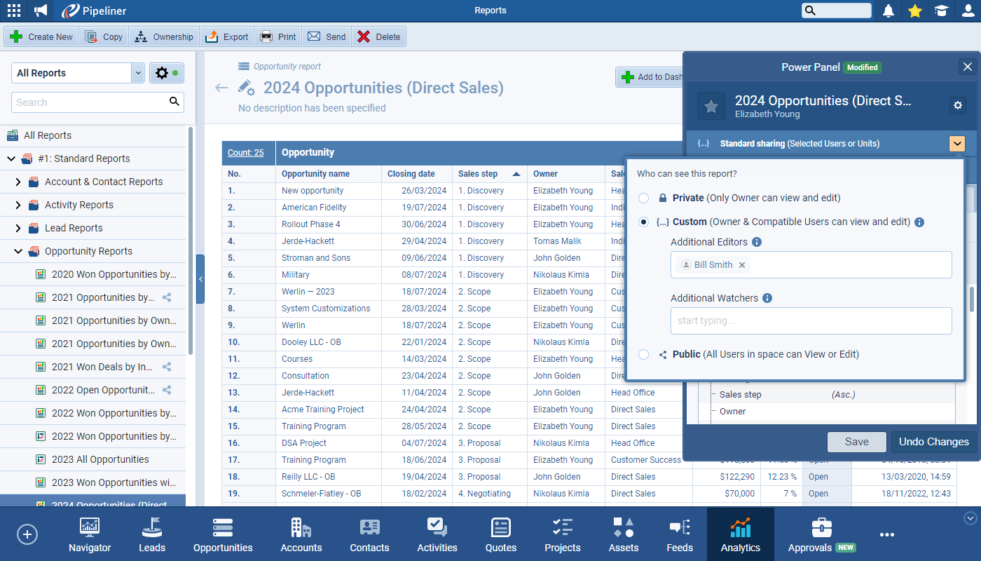Go to the Contacts section
This screenshot has width=981, height=561.
tap(369, 535)
